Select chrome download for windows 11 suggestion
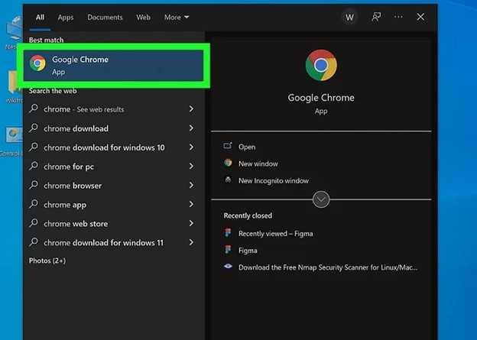The width and height of the screenshot is (477, 340). (103, 243)
